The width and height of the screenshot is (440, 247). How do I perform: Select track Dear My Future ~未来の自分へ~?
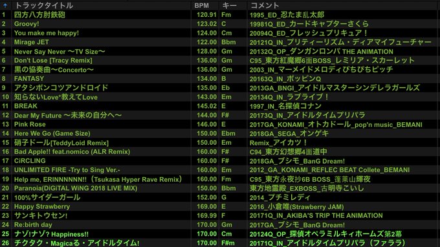[68, 115]
